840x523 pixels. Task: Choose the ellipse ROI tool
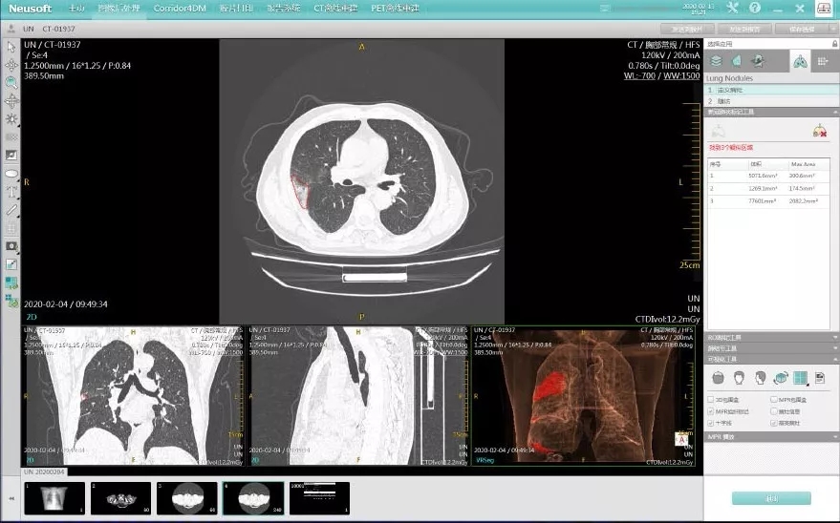(x=11, y=174)
